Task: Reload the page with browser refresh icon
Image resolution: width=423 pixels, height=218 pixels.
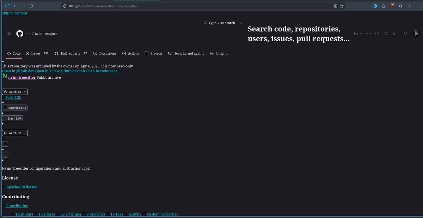Action: 31,6
